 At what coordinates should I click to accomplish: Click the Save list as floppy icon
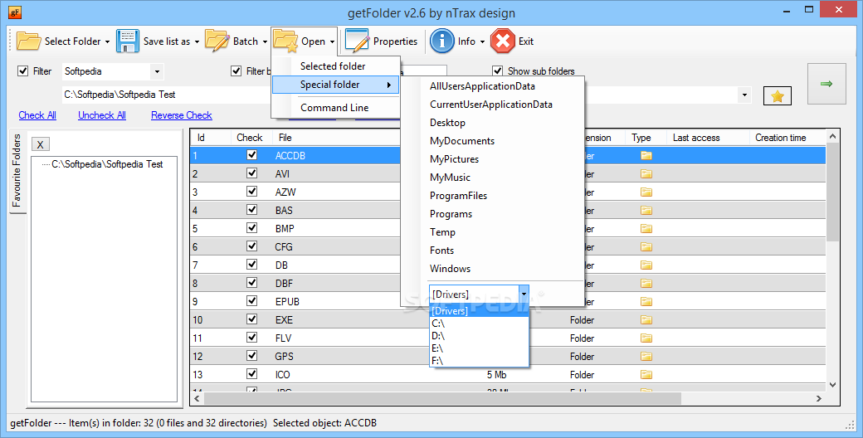[128, 41]
